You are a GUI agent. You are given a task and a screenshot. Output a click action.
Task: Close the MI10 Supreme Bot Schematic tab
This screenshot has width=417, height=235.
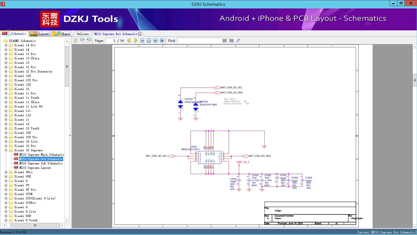140,34
